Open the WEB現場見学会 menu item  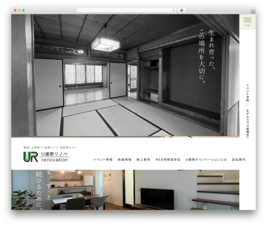pos(168,160)
